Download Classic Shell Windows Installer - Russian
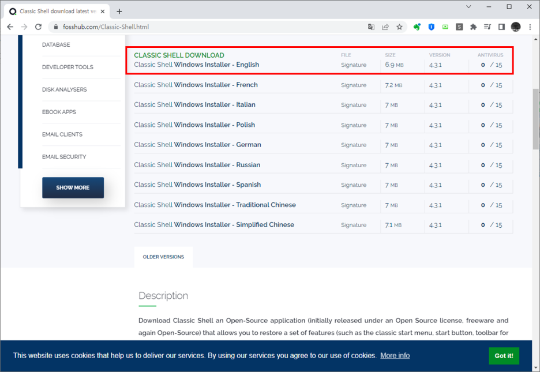 197,165
